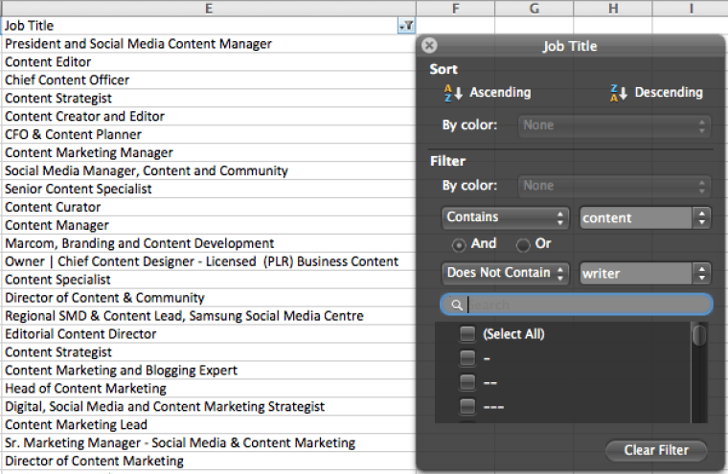Select the Head of Content Marketing cell
This screenshot has height=474, width=728.
coord(209,388)
